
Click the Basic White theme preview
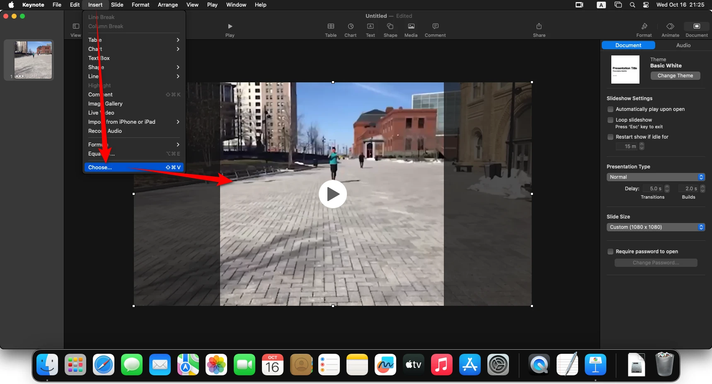click(625, 70)
